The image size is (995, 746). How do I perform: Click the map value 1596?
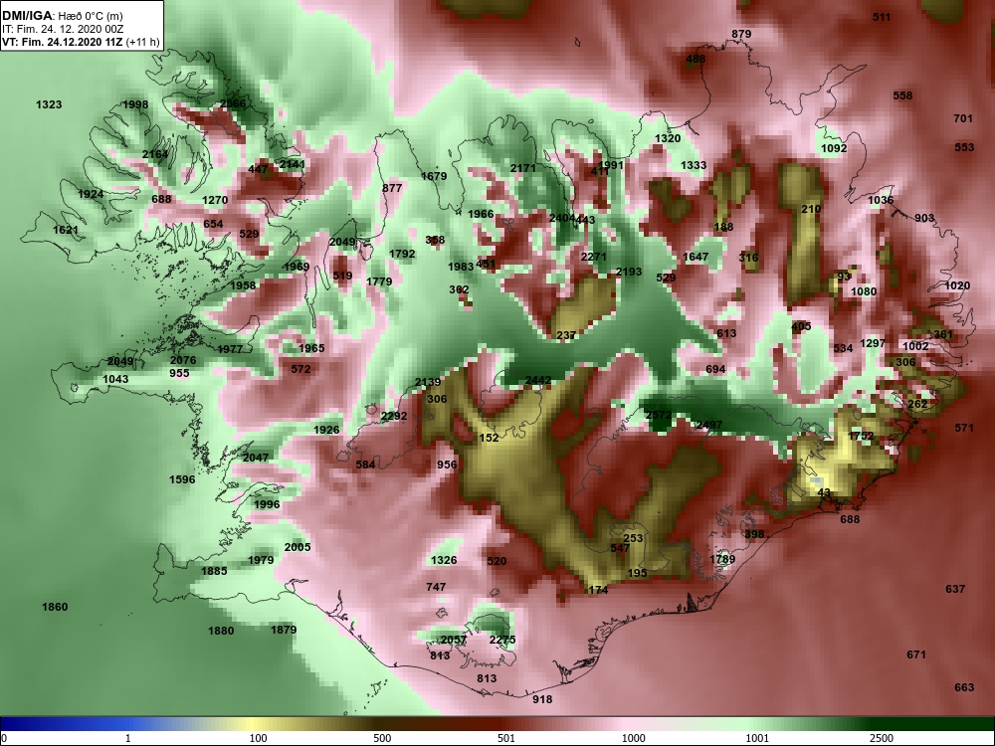tap(182, 479)
